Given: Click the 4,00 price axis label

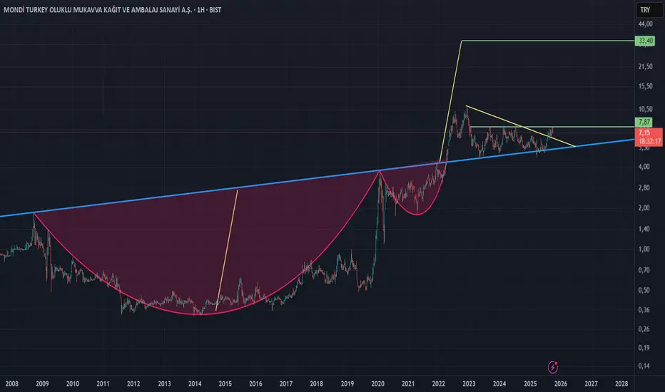Looking at the screenshot, I should click(x=644, y=167).
